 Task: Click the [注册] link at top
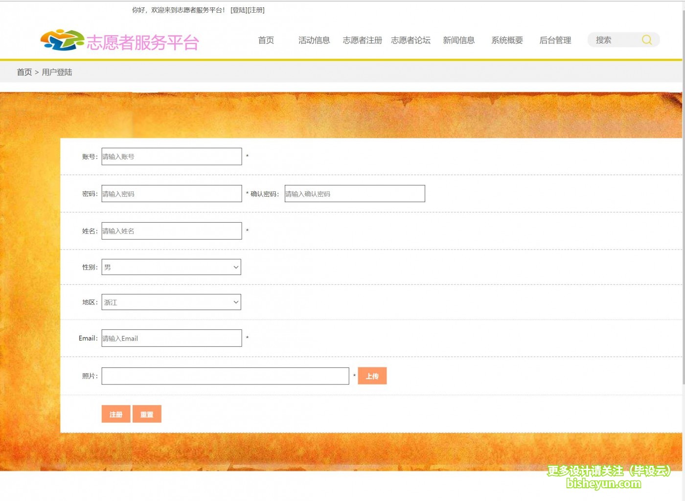[x=256, y=10]
